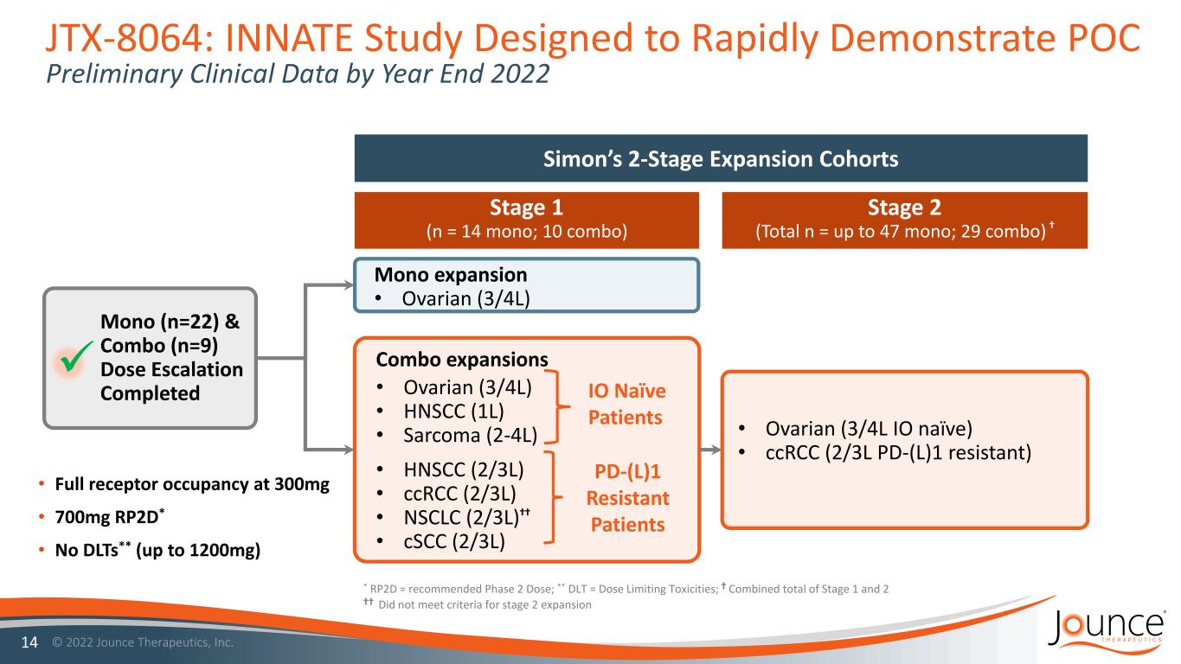Viewport: 1181px width, 664px height.
Task: Click the 'Stage 1' header box
Action: 527,220
